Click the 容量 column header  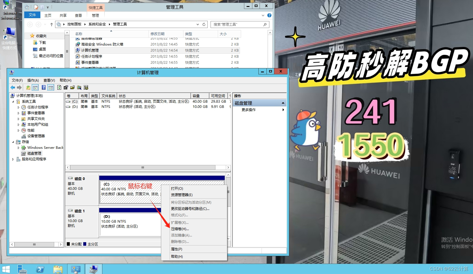click(x=200, y=96)
